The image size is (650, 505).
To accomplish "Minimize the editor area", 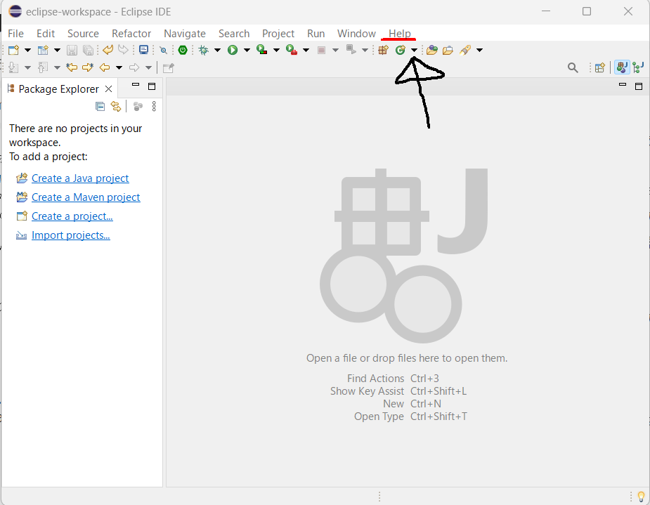I will click(622, 85).
